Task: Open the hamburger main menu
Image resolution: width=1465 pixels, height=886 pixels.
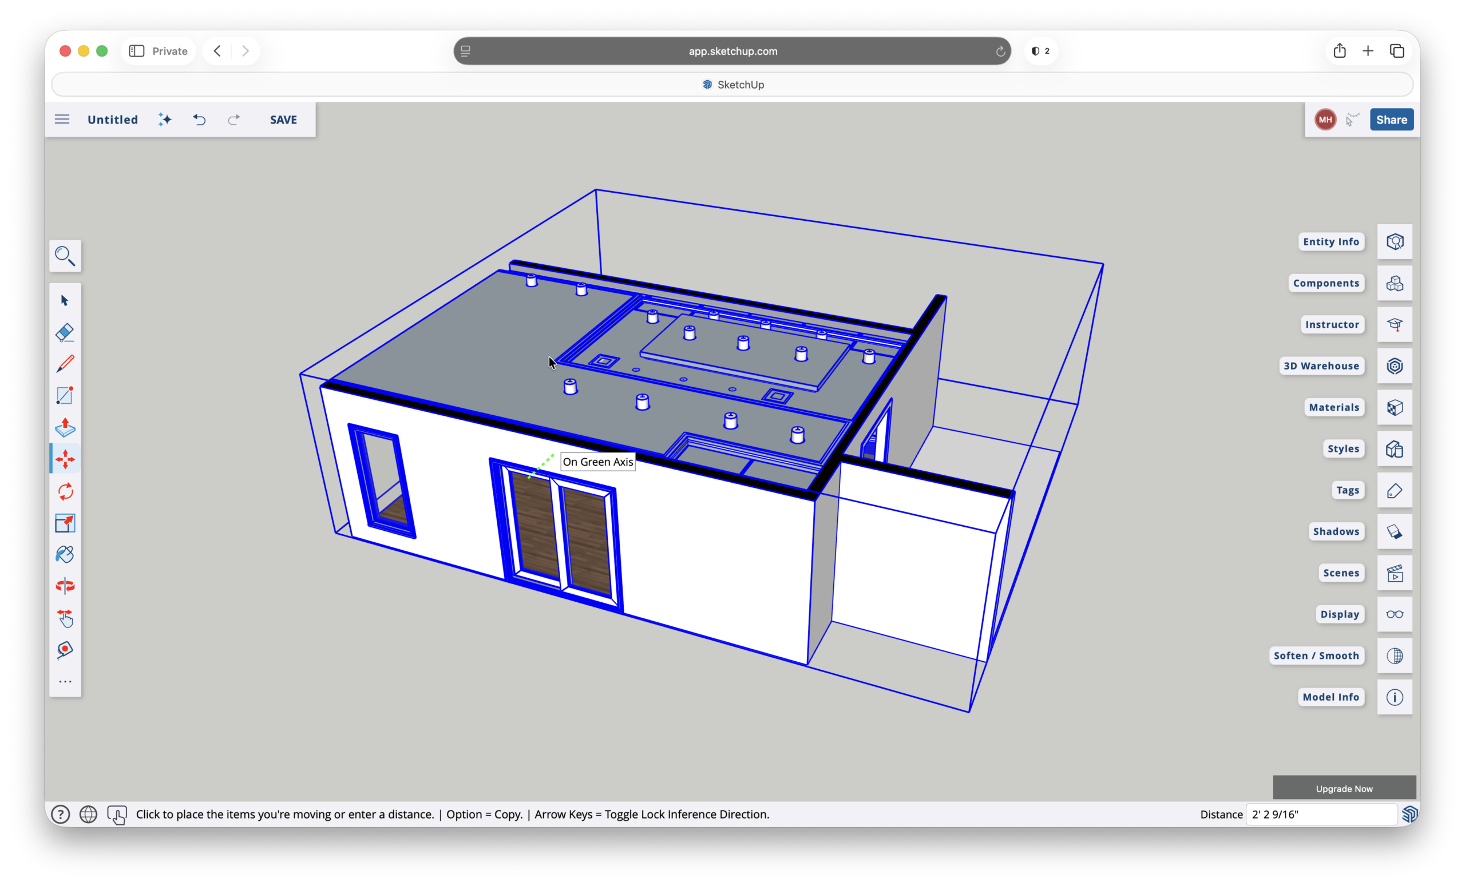Action: tap(62, 120)
